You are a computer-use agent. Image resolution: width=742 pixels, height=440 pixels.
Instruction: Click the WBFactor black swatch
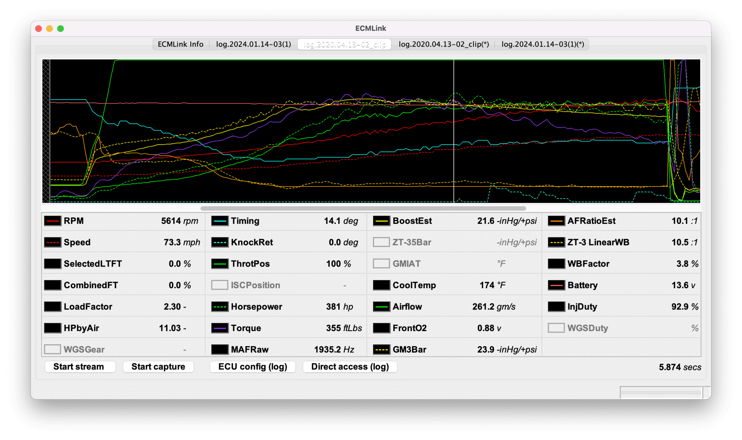click(556, 264)
